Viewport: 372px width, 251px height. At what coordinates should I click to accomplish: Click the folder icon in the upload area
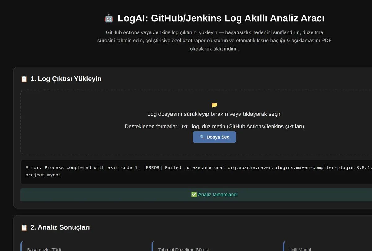[214, 105]
